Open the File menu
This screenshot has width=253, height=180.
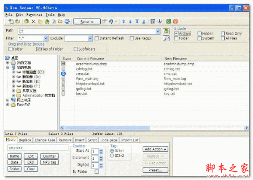click(9, 15)
